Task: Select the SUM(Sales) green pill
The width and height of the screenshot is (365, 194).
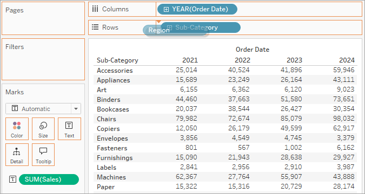Action: 49,179
